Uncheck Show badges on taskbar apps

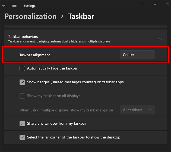[22, 82]
